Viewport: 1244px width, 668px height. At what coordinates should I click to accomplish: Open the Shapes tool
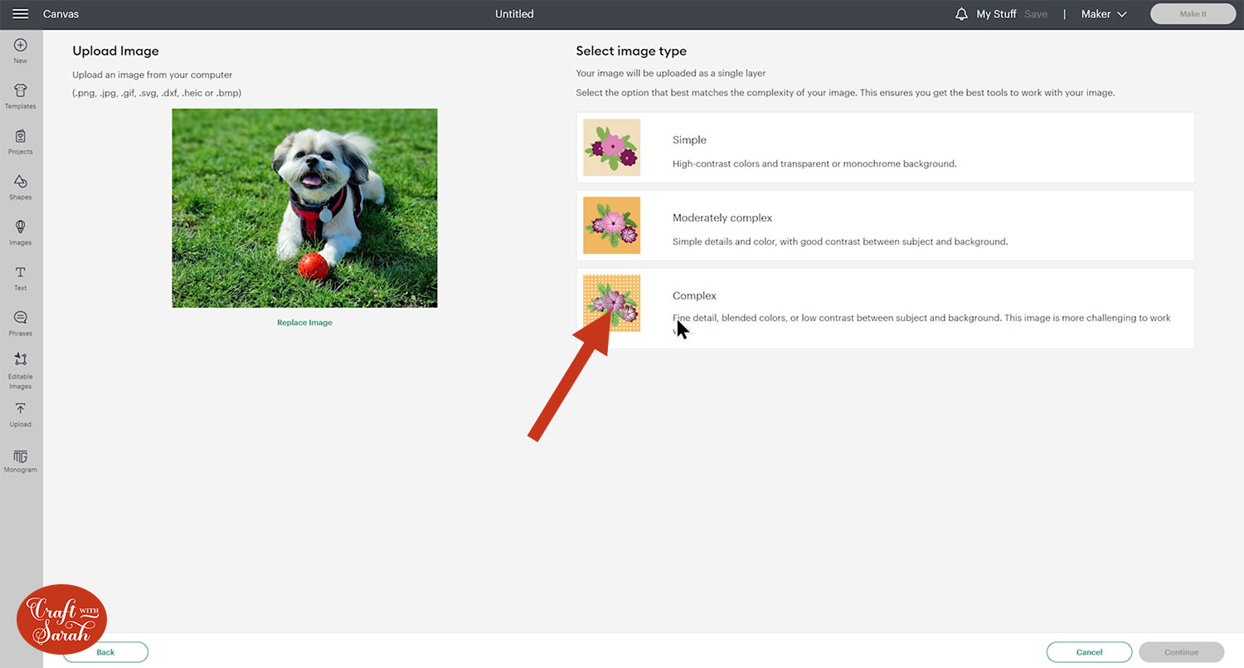[x=21, y=188]
